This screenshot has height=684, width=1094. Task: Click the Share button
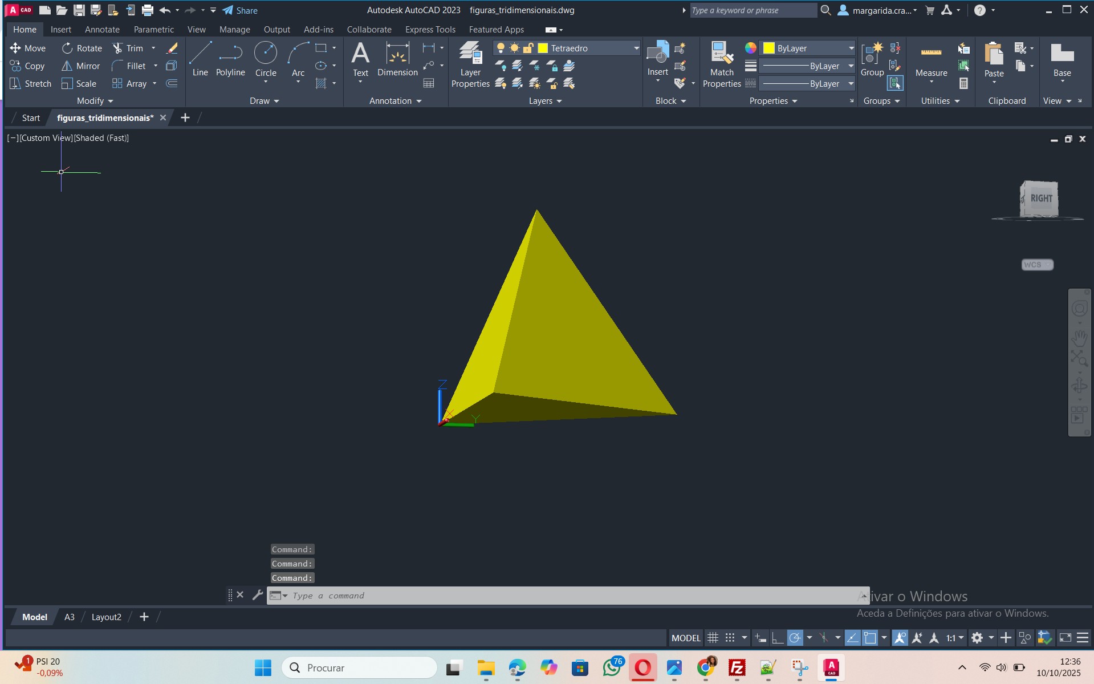click(240, 10)
